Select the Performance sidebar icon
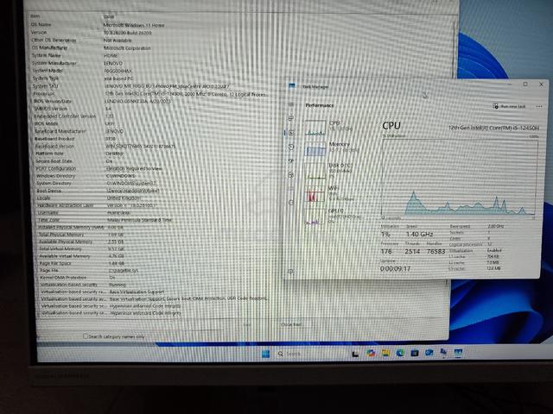The width and height of the screenshot is (553, 414). tap(291, 133)
